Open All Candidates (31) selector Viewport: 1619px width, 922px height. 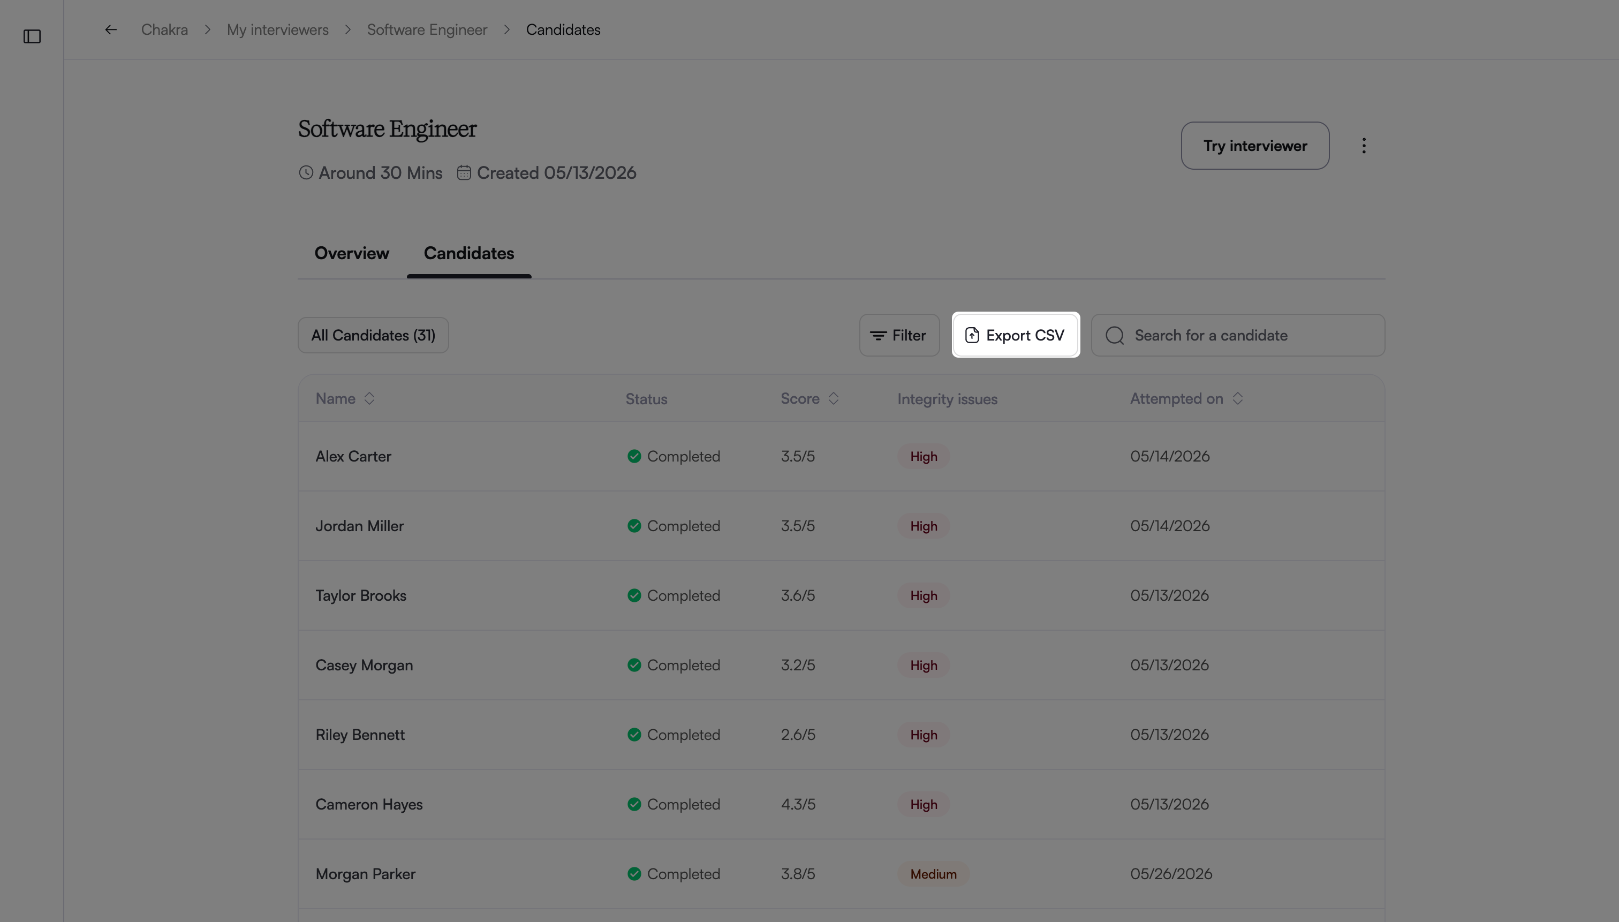[x=373, y=335]
